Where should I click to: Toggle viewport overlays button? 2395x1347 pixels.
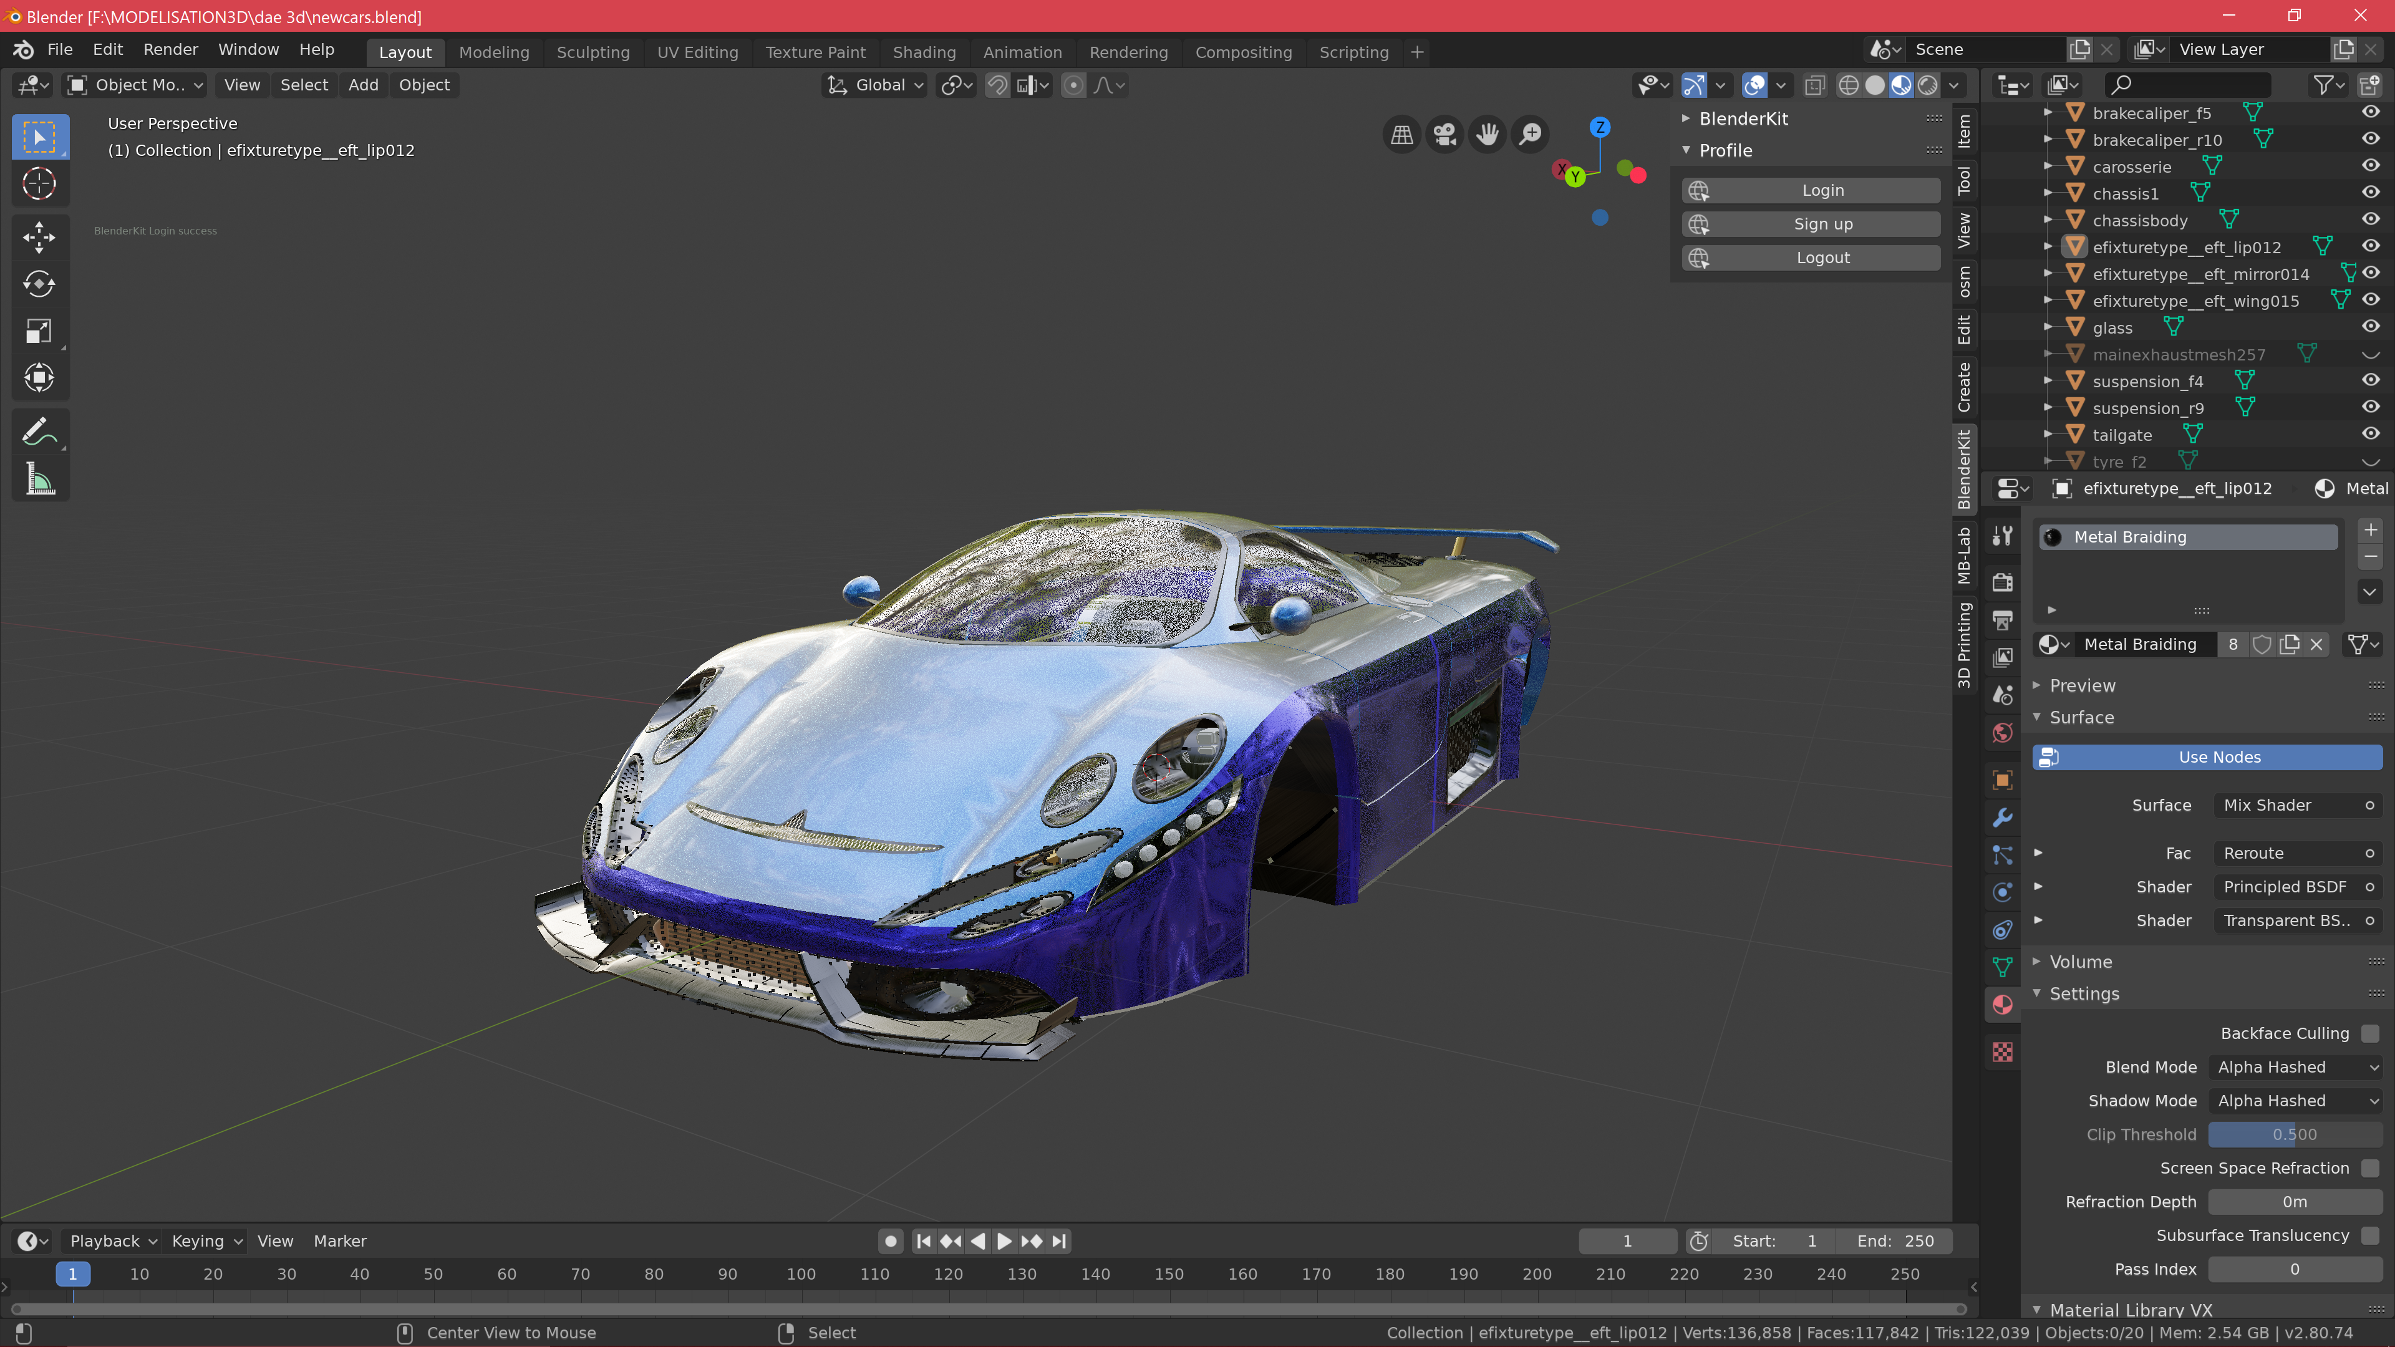click(x=1754, y=85)
